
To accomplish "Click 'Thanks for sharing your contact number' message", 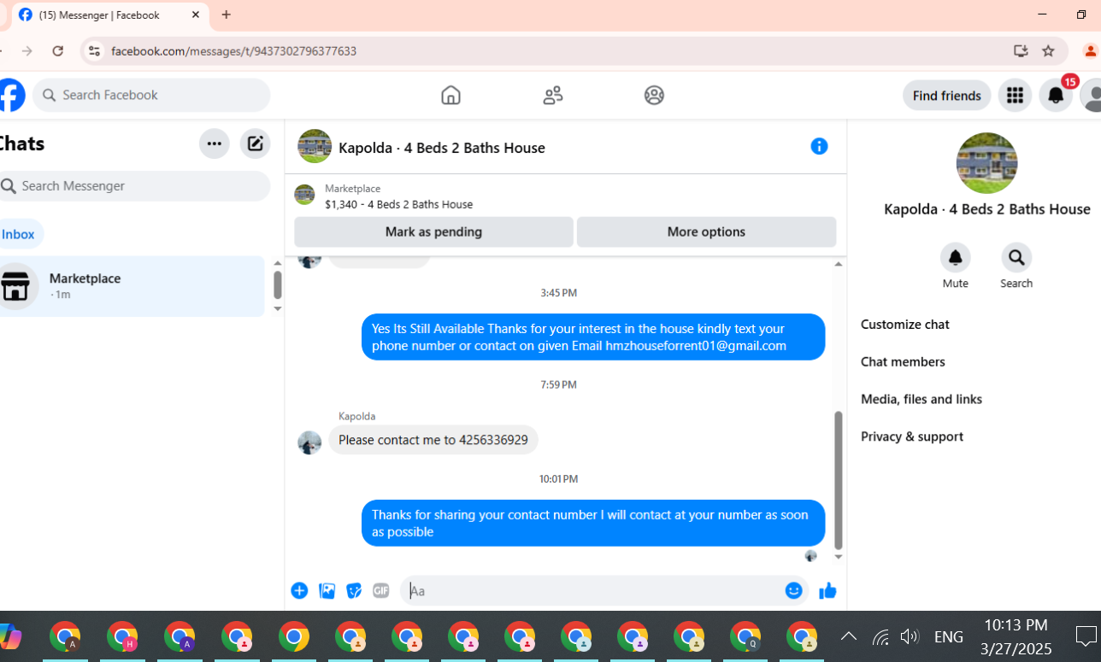I will click(593, 523).
